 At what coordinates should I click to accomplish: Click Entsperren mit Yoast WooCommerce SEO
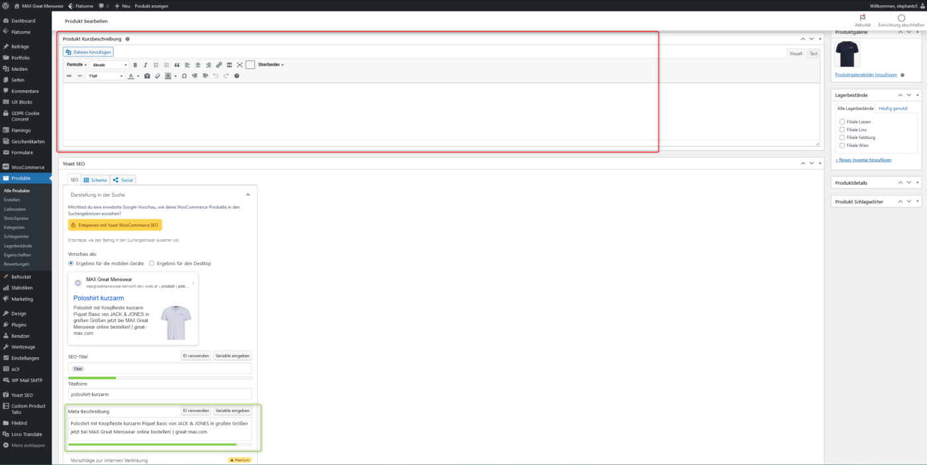[x=115, y=225]
